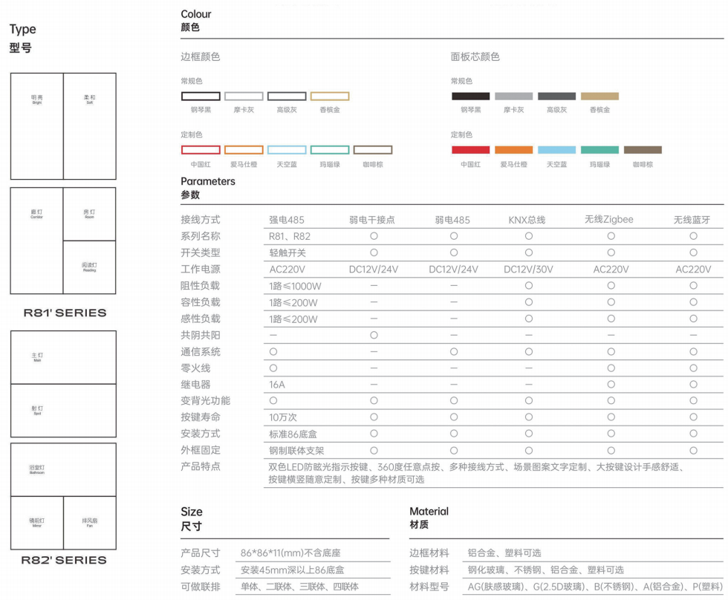728x600 pixels.
Task: Tap the Fan (排风扇) switch key
Action: [x=89, y=522]
